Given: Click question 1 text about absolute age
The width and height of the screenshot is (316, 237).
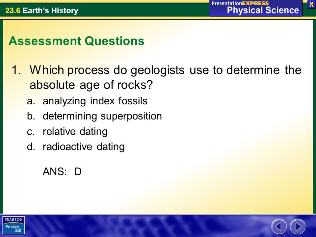Looking at the screenshot, I should pos(157,77).
